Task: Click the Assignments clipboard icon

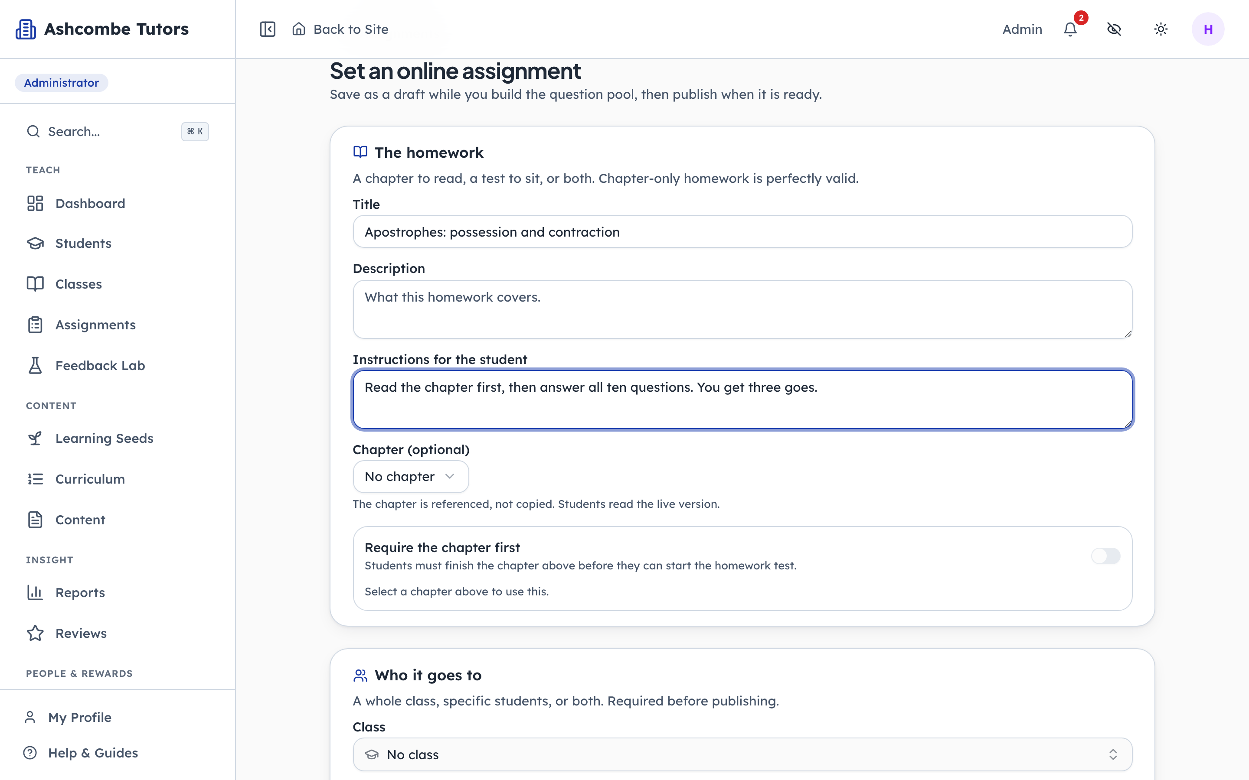Action: 35,325
